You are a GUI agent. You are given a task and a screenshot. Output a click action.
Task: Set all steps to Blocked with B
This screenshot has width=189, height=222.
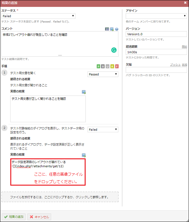click(103, 66)
